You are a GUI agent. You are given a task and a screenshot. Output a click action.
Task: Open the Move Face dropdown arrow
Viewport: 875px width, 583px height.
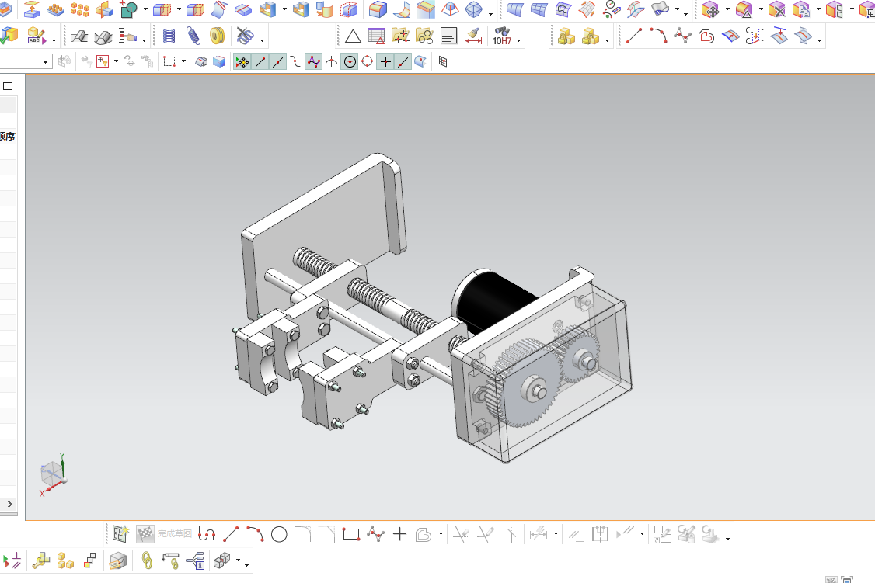click(727, 9)
